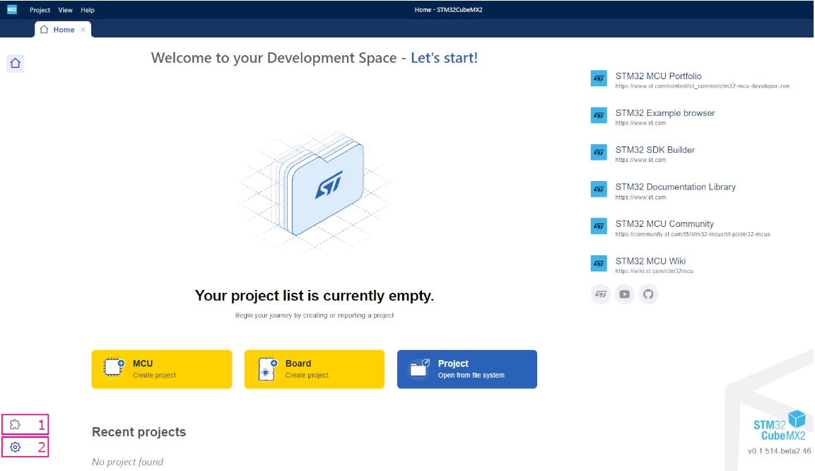Viewport: 815px width, 471px height.
Task: Close the Home tab
Action: (x=83, y=30)
